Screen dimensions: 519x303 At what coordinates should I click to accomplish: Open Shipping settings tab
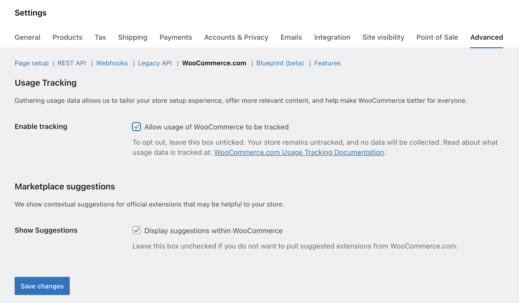[x=133, y=37]
